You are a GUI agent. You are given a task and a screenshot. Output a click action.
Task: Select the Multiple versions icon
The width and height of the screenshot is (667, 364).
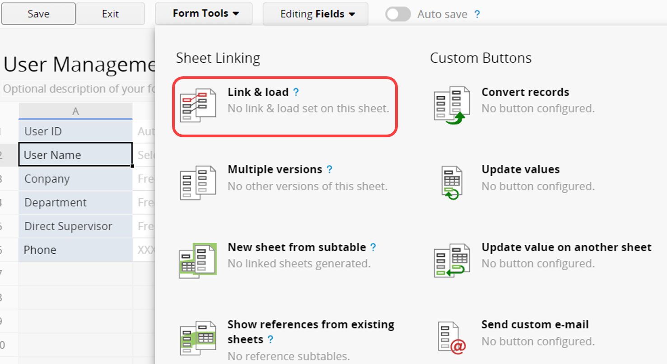point(198,183)
